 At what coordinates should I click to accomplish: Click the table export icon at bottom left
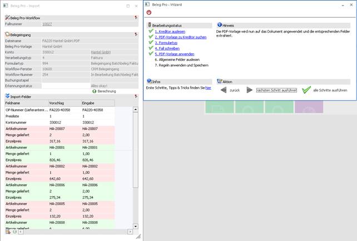(8, 231)
